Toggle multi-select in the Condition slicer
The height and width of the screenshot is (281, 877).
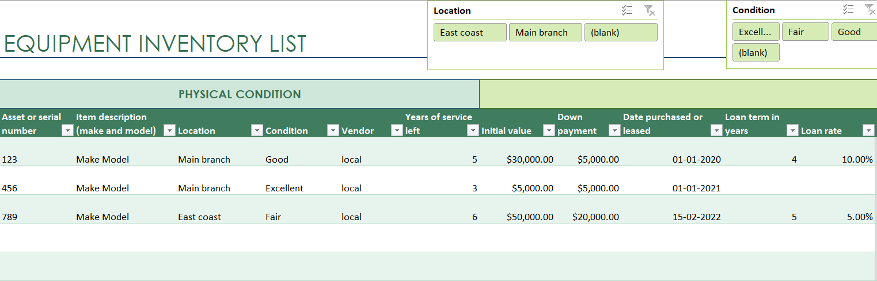(848, 9)
